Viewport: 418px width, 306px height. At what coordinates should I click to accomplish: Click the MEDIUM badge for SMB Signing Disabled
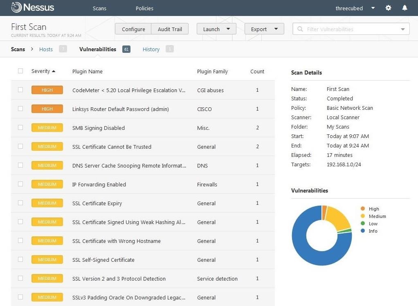click(47, 128)
